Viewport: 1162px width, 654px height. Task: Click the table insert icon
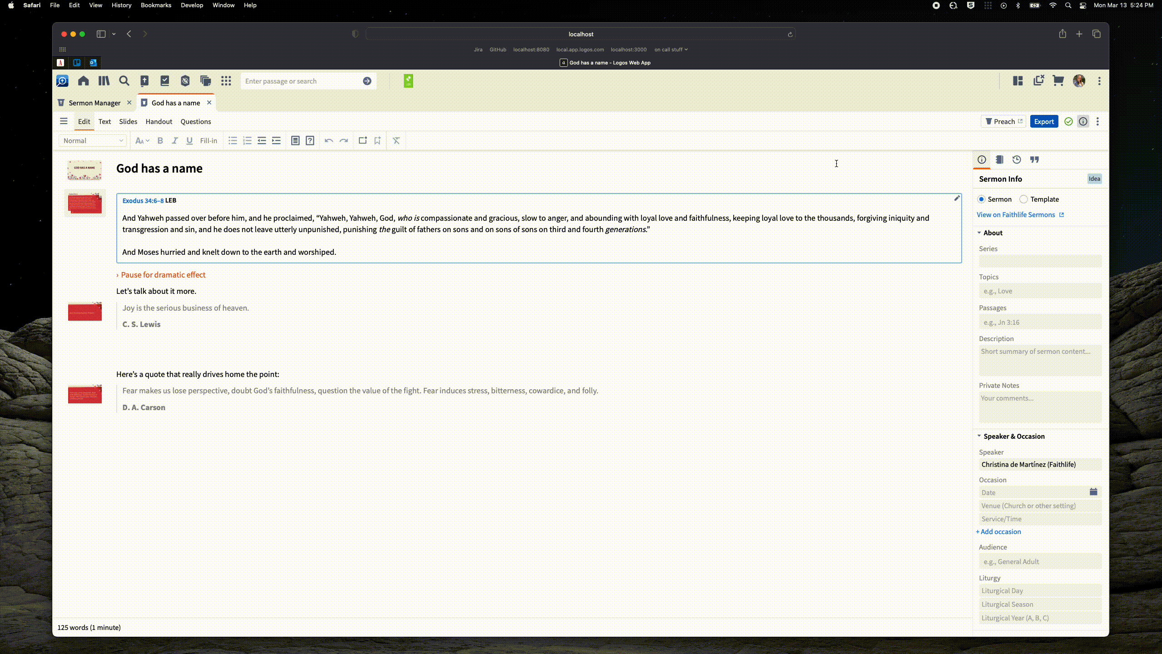295,140
